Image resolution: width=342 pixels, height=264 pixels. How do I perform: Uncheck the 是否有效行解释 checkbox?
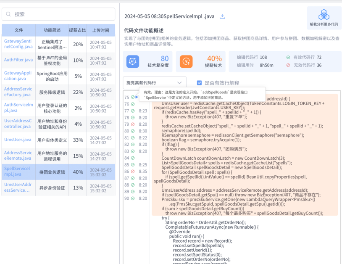click(x=199, y=83)
